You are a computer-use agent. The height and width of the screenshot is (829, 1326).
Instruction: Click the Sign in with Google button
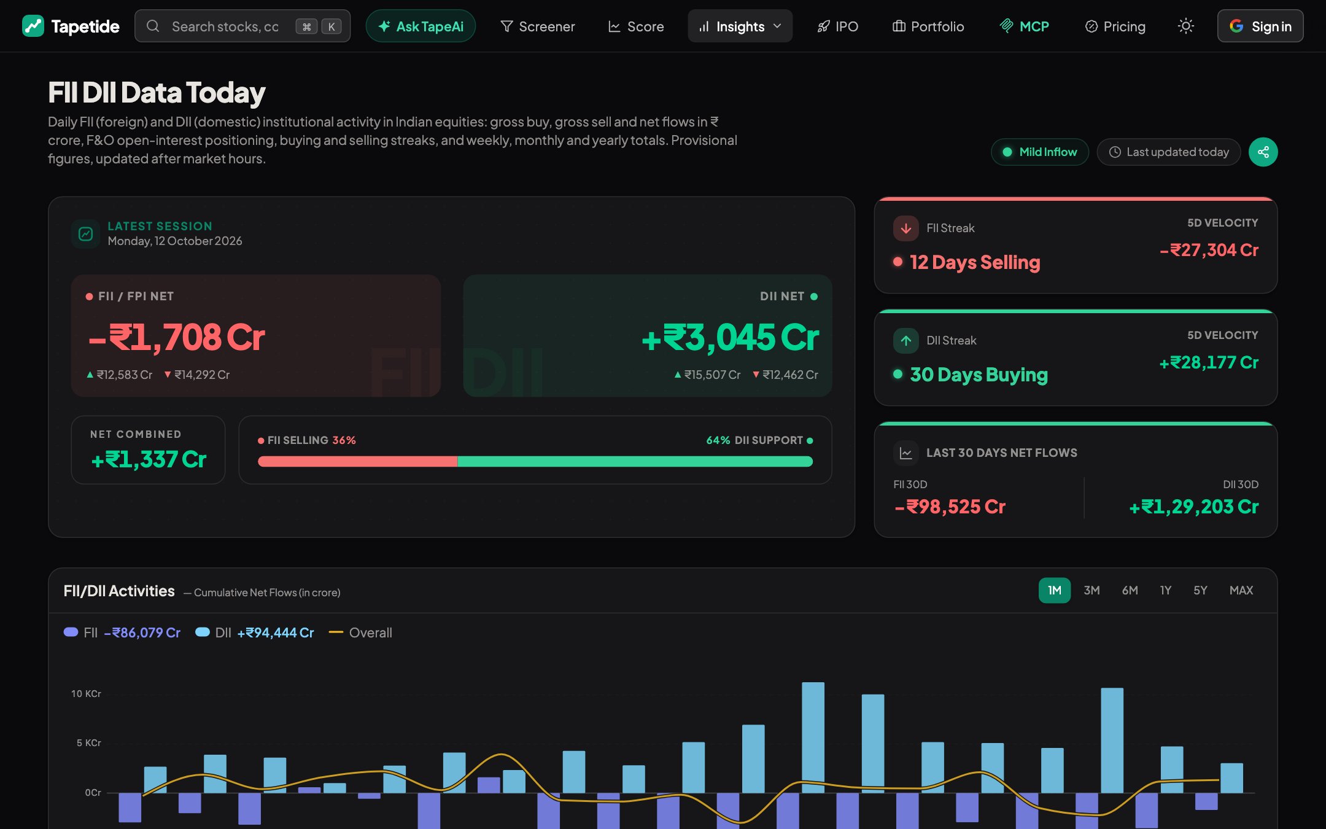click(x=1260, y=26)
